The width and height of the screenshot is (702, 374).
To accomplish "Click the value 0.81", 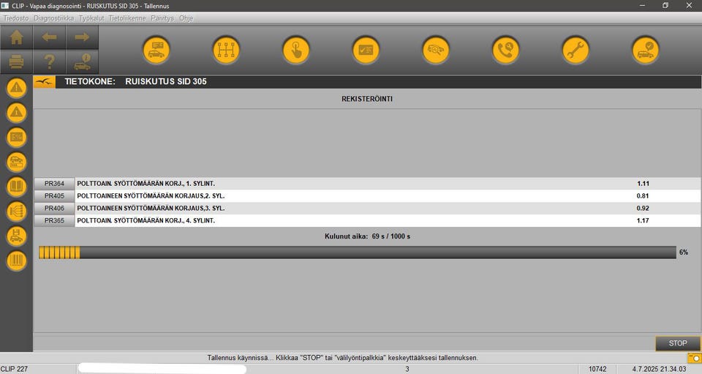I will tap(643, 195).
